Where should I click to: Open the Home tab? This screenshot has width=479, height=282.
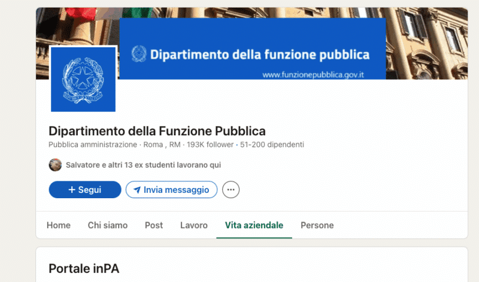pyautogui.click(x=58, y=226)
